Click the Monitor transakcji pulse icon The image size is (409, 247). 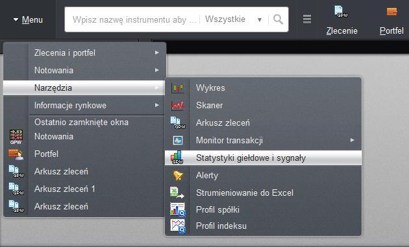[x=178, y=141]
